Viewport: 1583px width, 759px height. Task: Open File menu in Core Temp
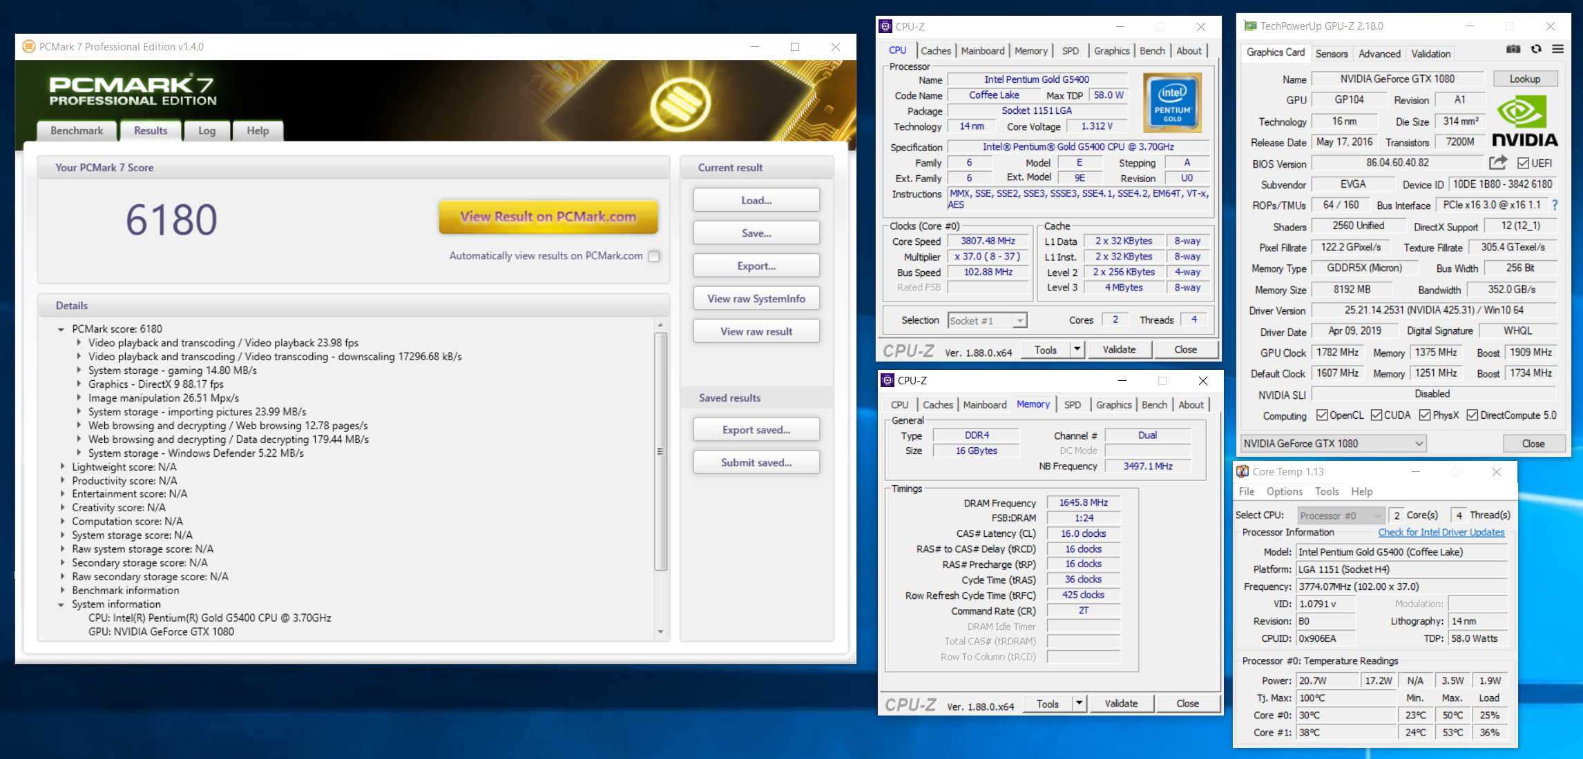coord(1246,491)
